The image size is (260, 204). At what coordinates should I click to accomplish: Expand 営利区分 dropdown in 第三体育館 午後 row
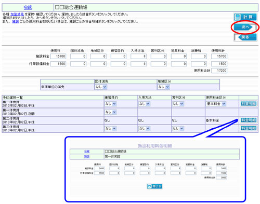pos(178,129)
